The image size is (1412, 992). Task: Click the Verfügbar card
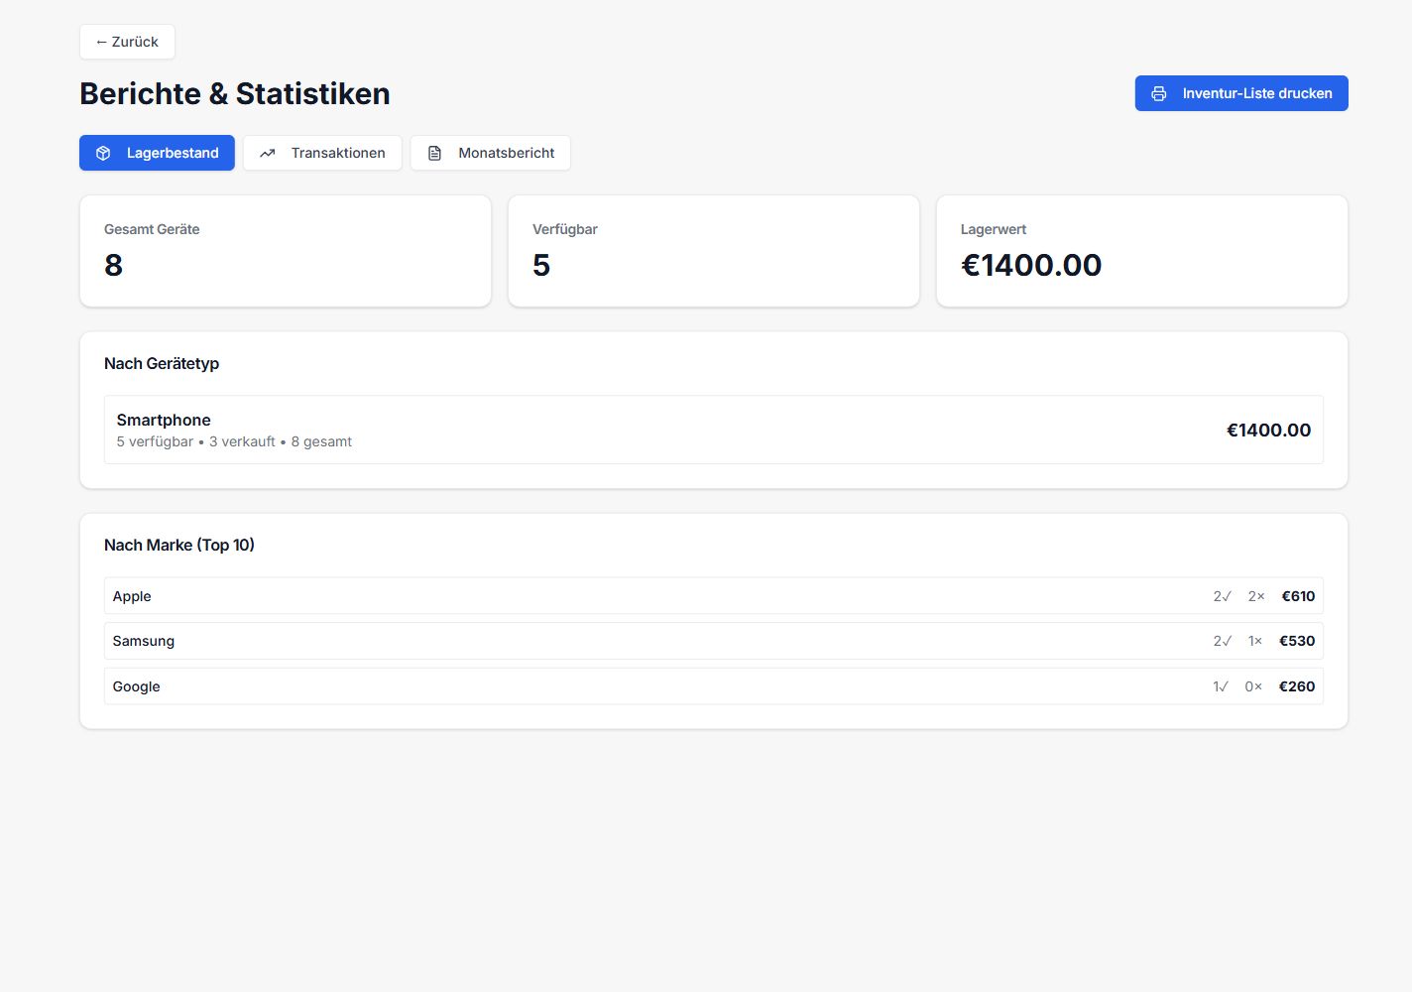(x=714, y=251)
